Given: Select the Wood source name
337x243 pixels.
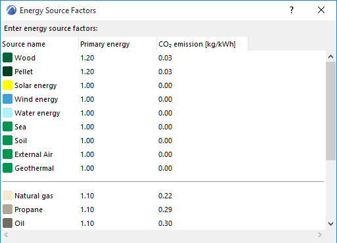Looking at the screenshot, I should pos(25,58).
